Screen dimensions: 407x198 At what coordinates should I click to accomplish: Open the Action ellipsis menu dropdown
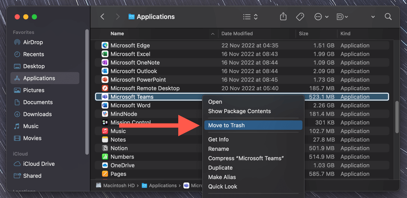click(x=322, y=17)
